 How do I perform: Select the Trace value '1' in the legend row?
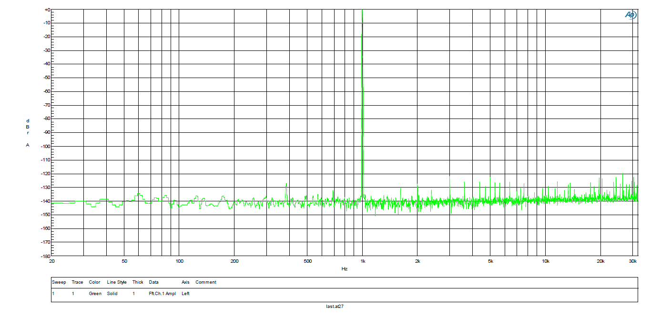(73, 294)
